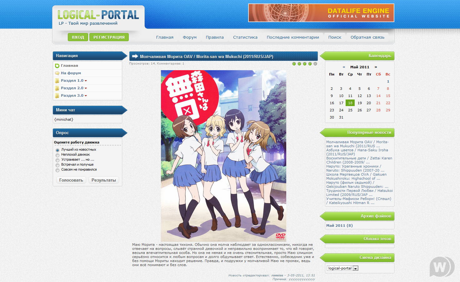Expand the Раздел 1.0 dropdown arrow

86,81
